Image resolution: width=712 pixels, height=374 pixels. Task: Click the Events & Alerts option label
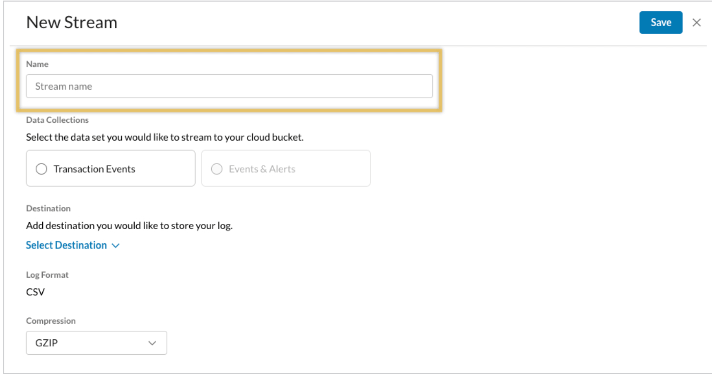pyautogui.click(x=262, y=169)
